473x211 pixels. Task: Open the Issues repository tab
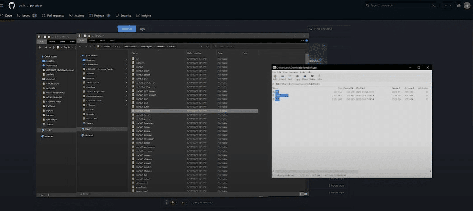click(26, 15)
